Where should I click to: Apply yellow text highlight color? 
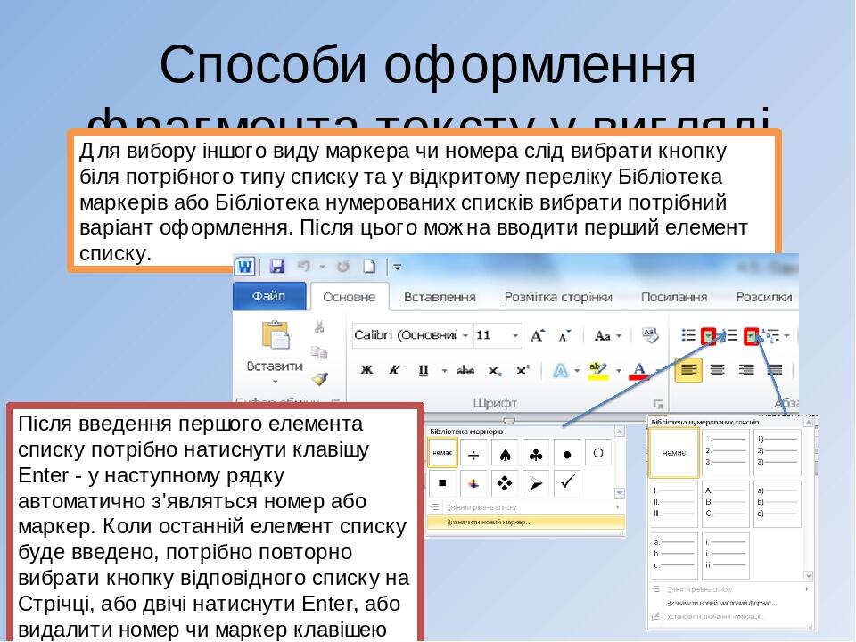pos(598,371)
